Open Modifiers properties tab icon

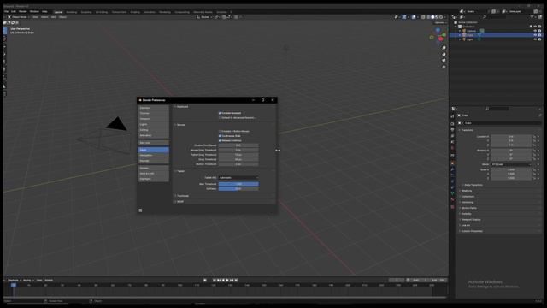click(x=452, y=169)
